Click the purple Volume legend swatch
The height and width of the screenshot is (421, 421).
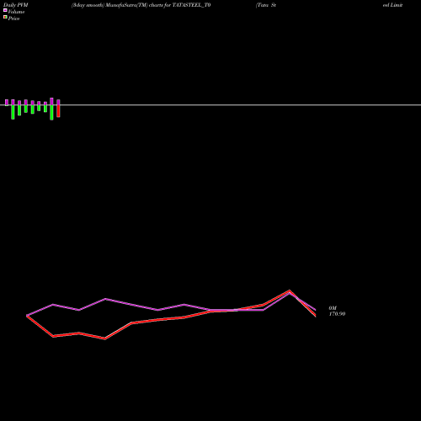pos(5,10)
